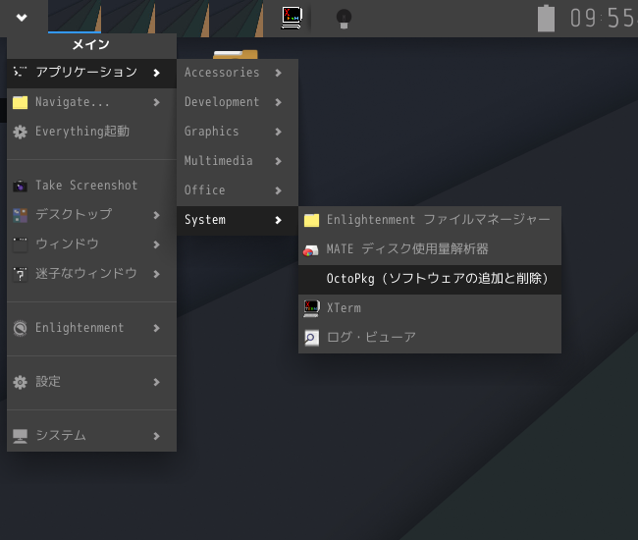Expand the Graphics submenu arrow
The image size is (638, 540).
[x=279, y=132]
